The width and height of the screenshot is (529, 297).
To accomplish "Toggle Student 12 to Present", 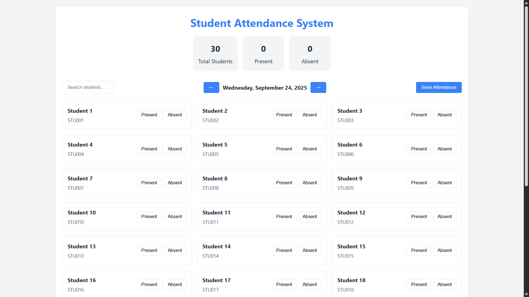I will (x=419, y=217).
